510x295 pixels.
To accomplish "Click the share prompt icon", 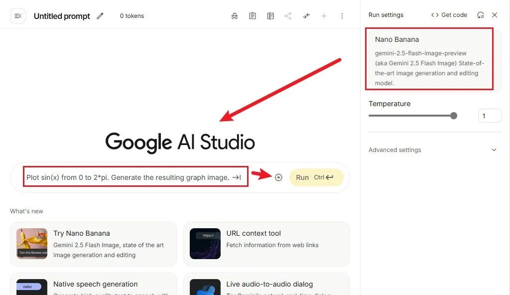I will 288,16.
